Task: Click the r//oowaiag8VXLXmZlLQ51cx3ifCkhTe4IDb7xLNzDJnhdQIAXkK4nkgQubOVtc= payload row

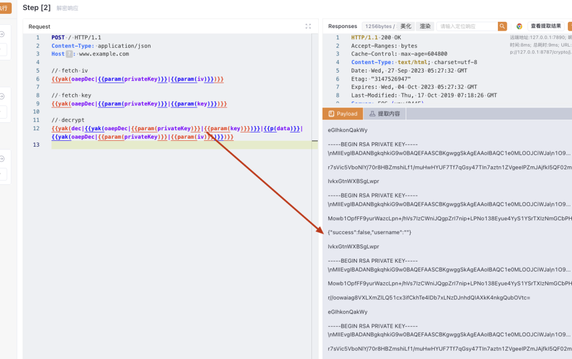Action: (x=429, y=298)
